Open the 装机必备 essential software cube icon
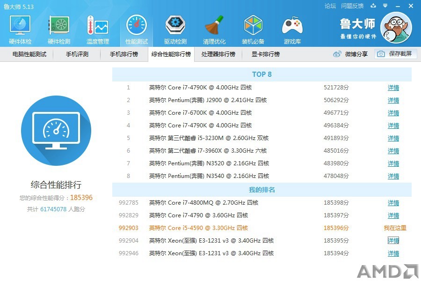 253,30
